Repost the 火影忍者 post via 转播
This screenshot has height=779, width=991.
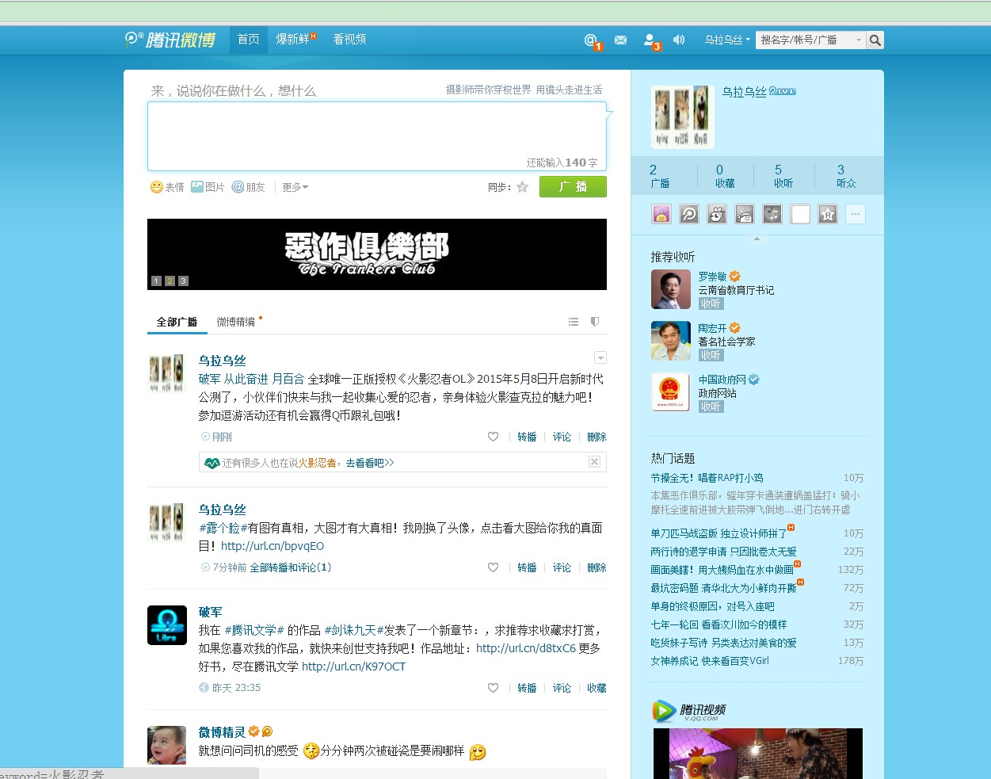point(527,437)
